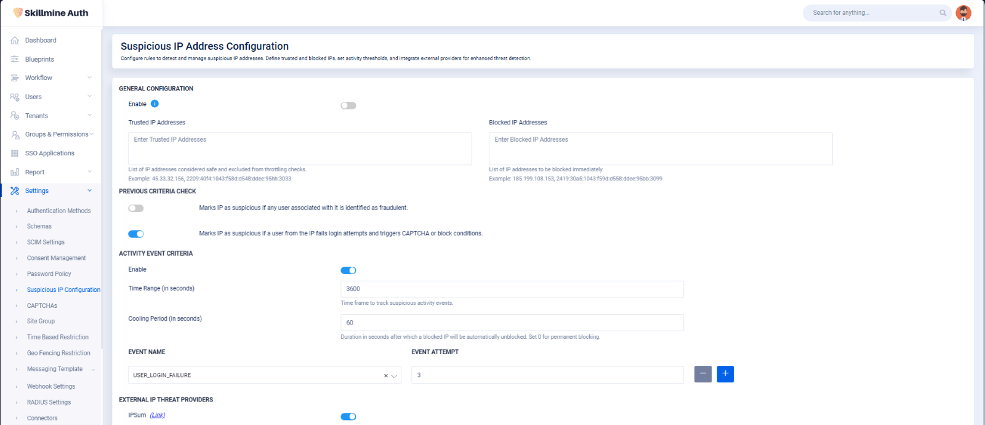Click the Event Attempt number field
The image size is (985, 425).
click(547, 375)
